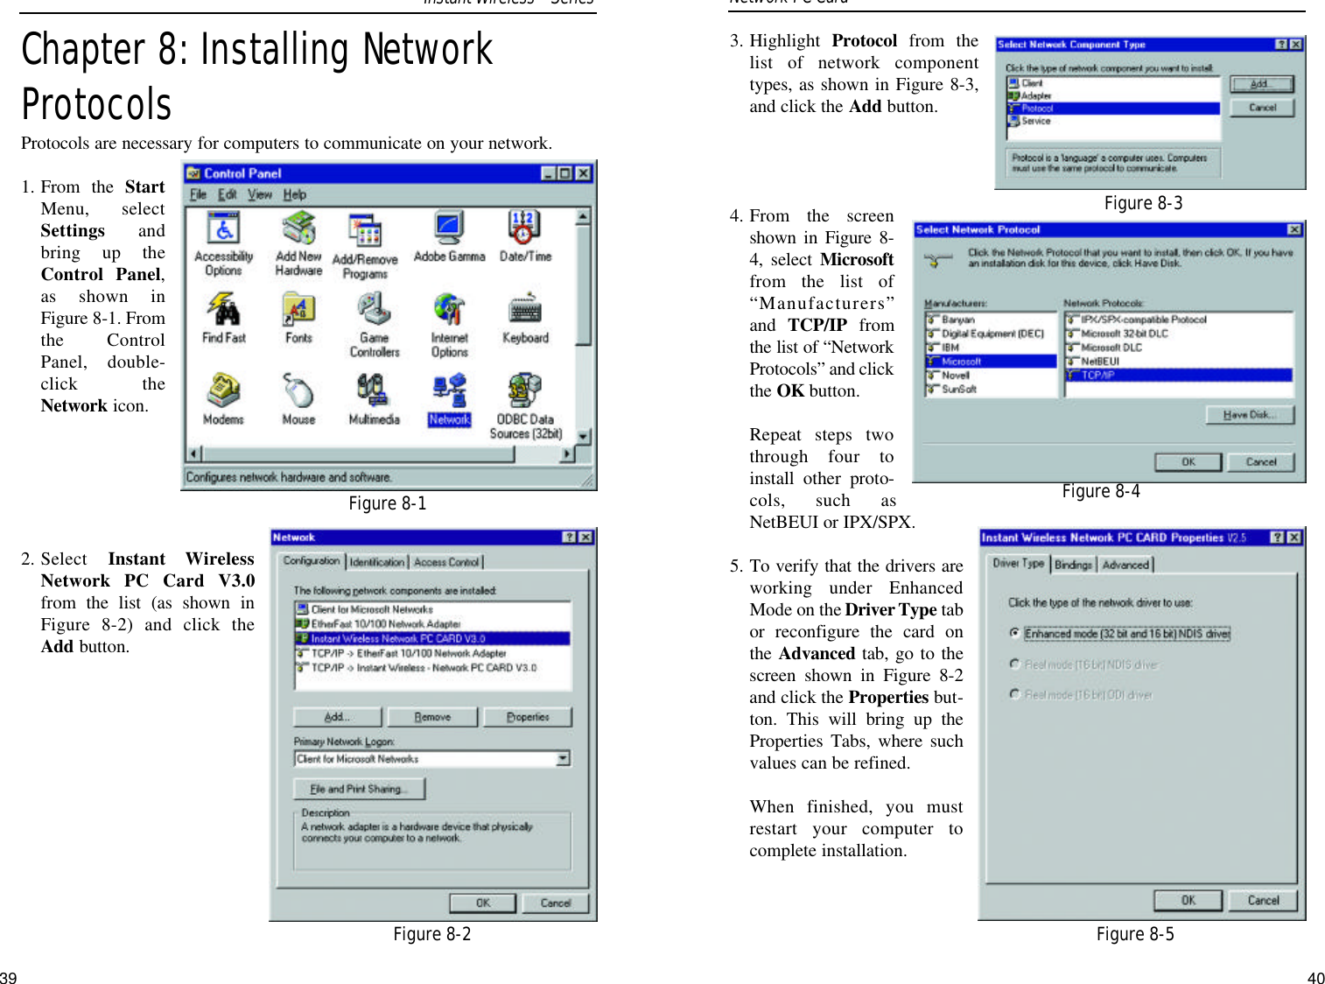Image resolution: width=1325 pixels, height=984 pixels.
Task: Select Instant Wireless Network PC CARD V3.0 entry
Action: (432, 638)
